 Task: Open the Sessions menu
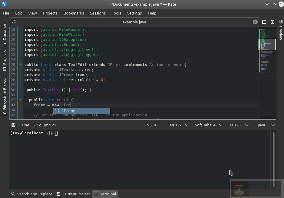click(98, 13)
